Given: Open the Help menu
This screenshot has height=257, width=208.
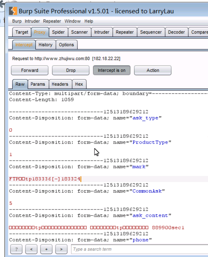Looking at the screenshot, I should pyautogui.click(x=89, y=21).
